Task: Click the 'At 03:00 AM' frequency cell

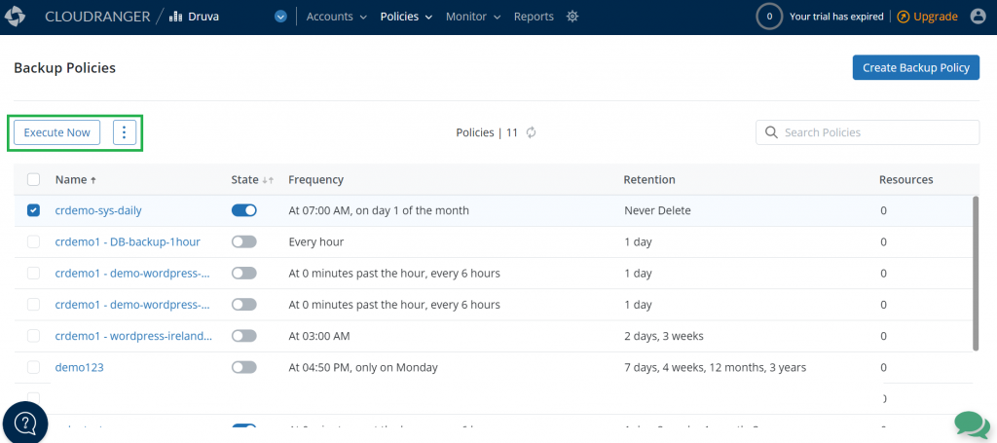Action: coord(319,336)
